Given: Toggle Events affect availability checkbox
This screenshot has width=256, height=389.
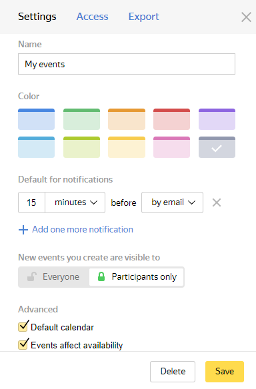Looking at the screenshot, I should [x=23, y=344].
